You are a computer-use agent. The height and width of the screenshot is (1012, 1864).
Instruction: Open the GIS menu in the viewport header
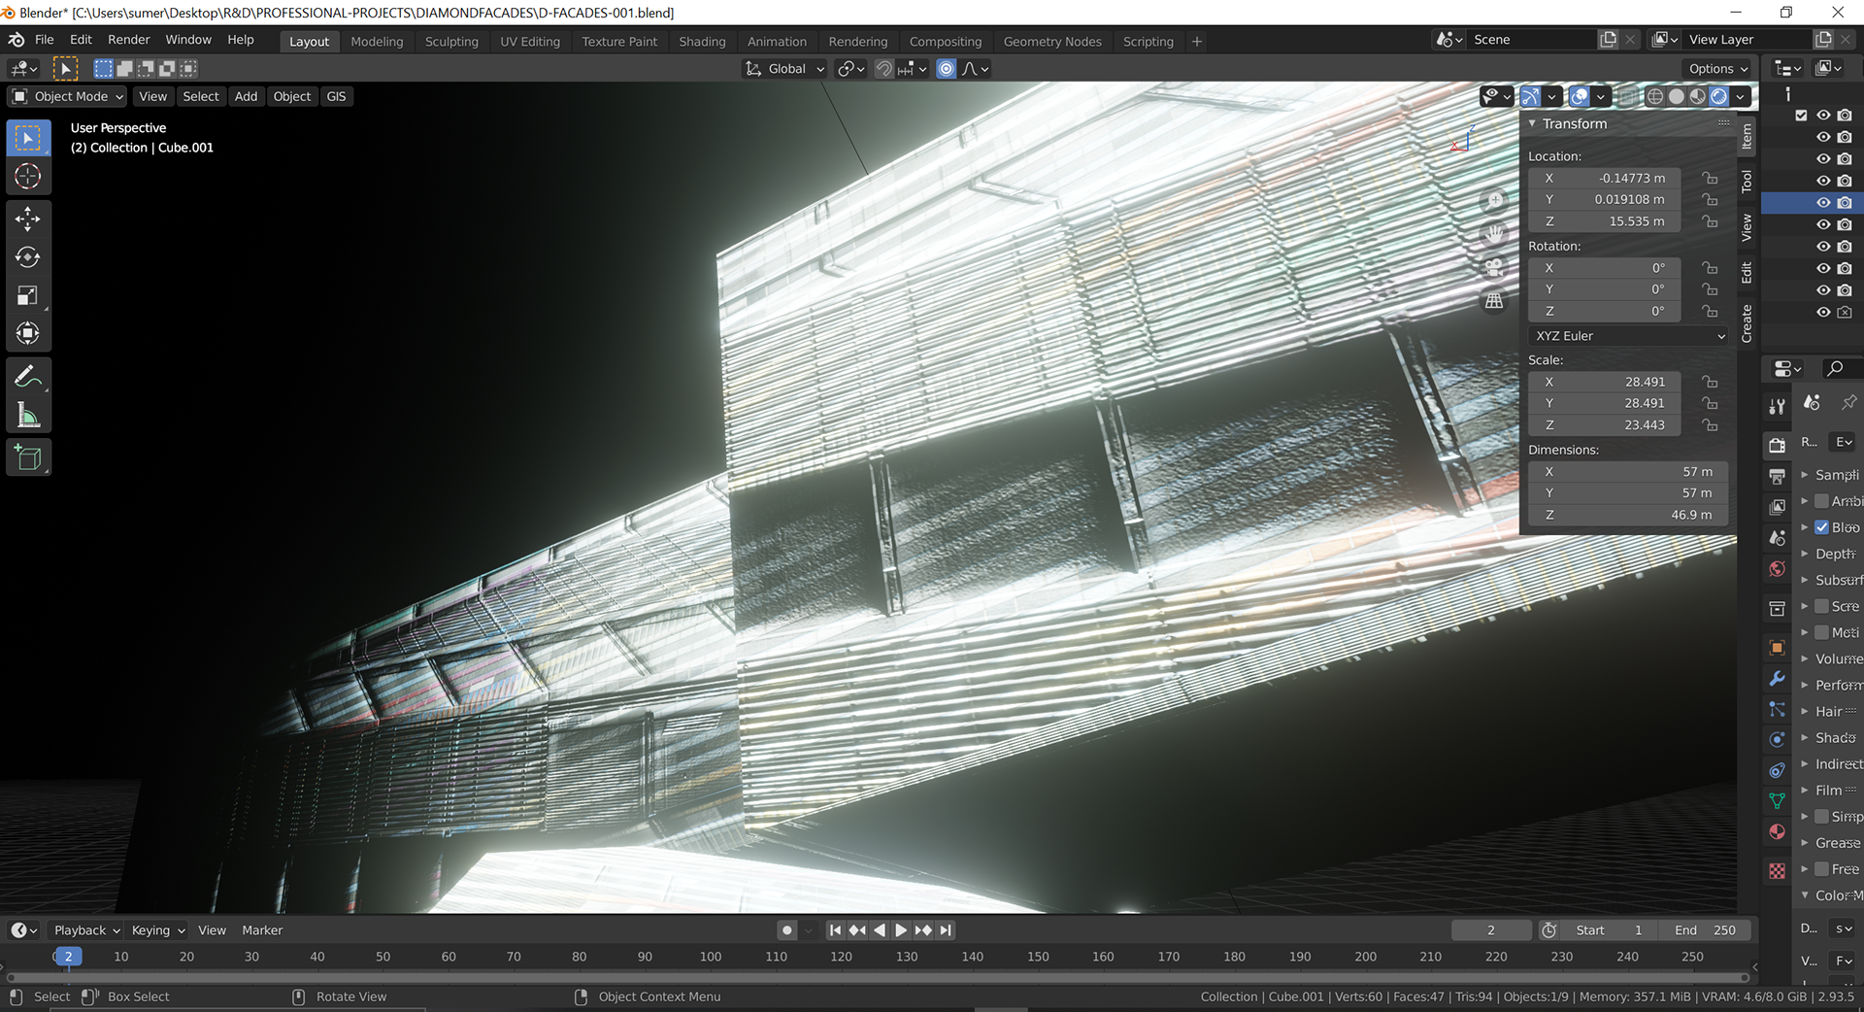336,96
